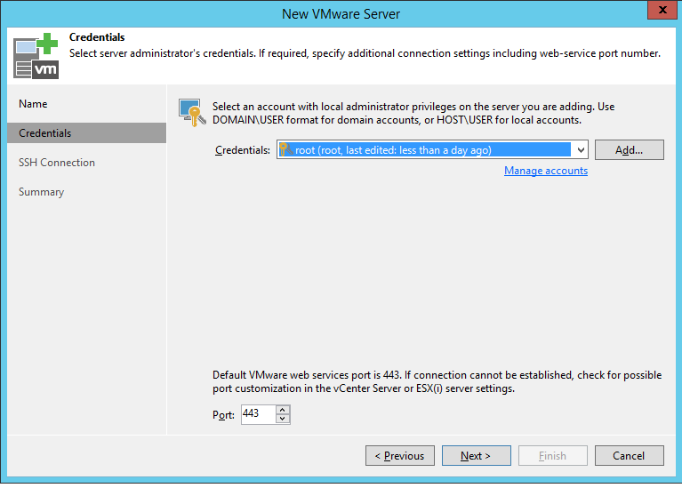Click the bold Credentials heading text
The image size is (682, 488).
pyautogui.click(x=97, y=37)
